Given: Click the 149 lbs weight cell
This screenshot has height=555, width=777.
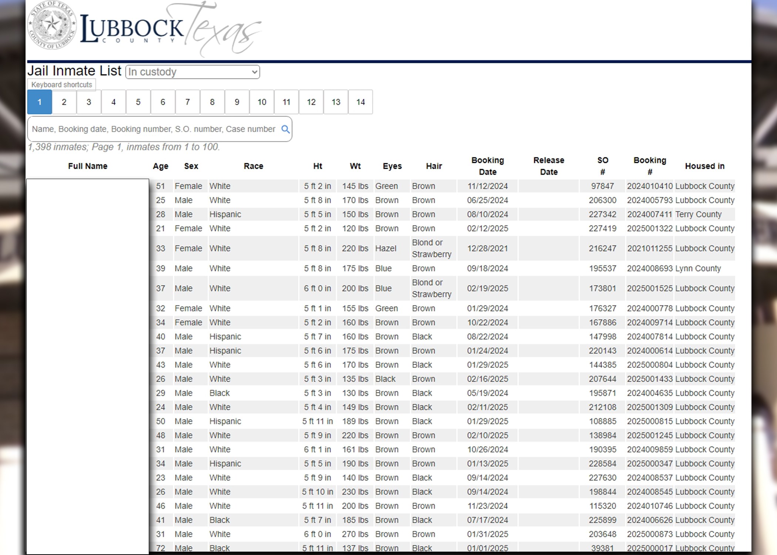Looking at the screenshot, I should pyautogui.click(x=355, y=407).
